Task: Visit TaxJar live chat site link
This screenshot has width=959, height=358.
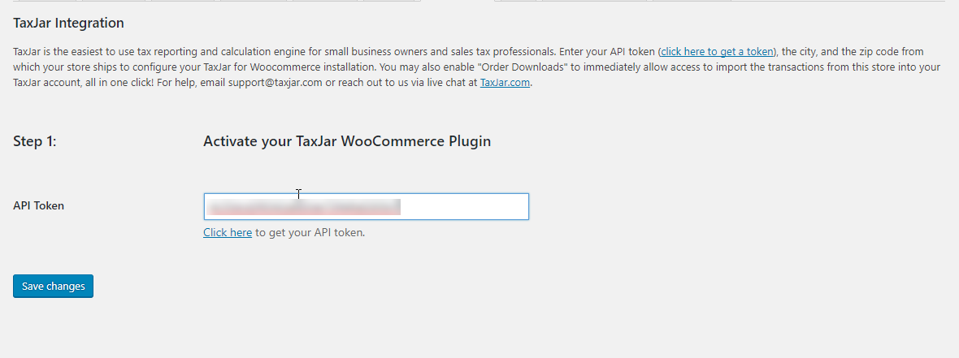Action: point(505,83)
